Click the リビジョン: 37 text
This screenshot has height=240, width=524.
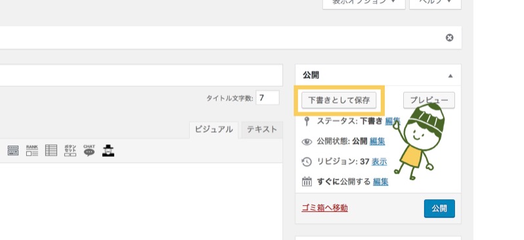tap(343, 162)
